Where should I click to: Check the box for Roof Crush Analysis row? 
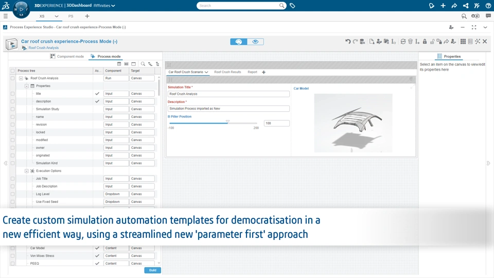(12, 78)
